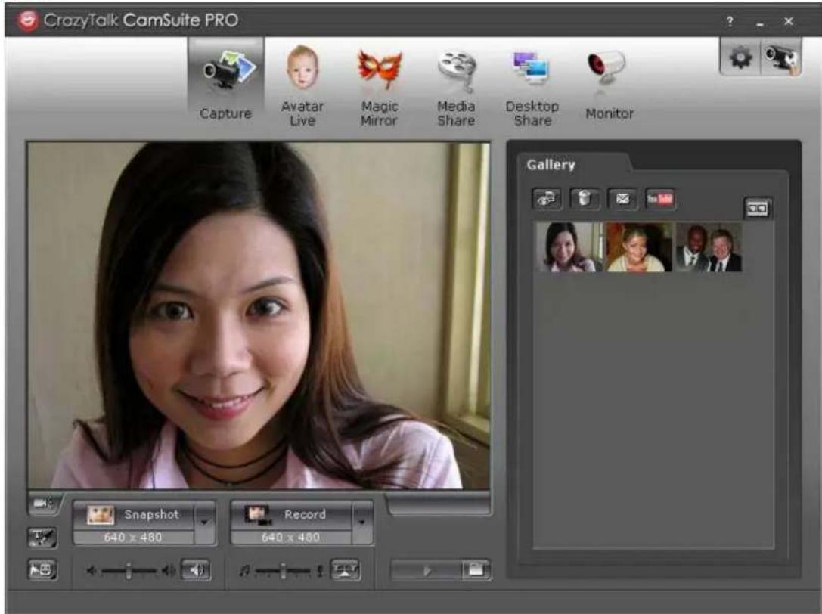This screenshot has width=822, height=614.
Task: Click the face effect icon at bottom left
Action: [42, 570]
